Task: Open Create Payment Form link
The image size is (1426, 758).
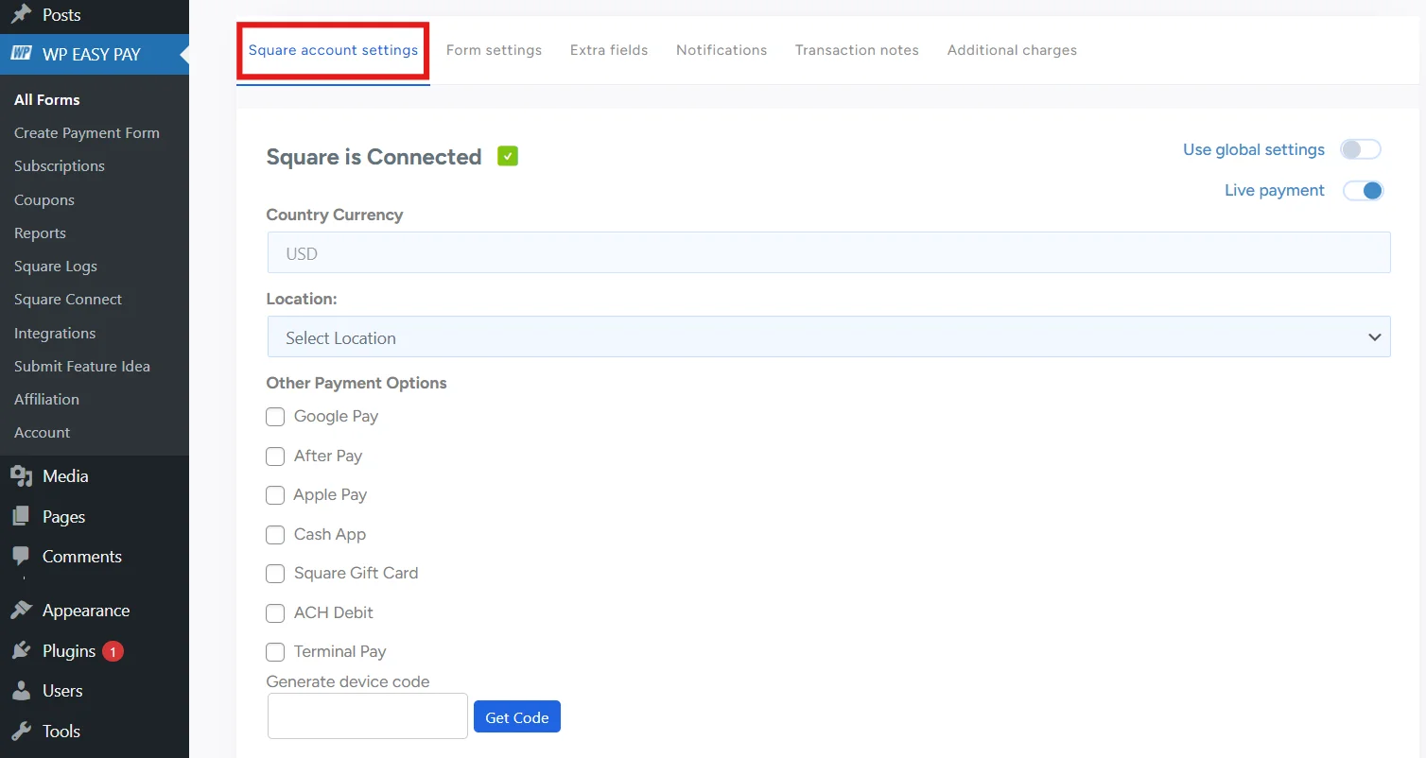Action: (x=87, y=132)
